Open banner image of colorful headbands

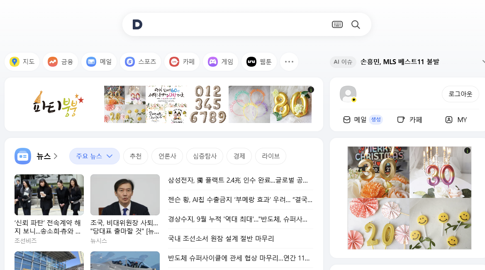tap(249, 104)
